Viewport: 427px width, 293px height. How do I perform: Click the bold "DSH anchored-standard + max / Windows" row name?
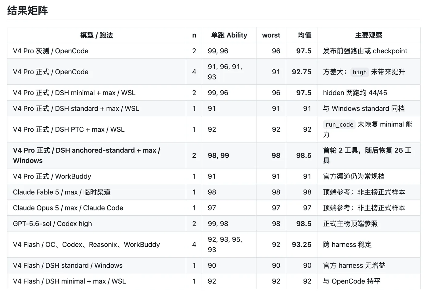[x=87, y=155]
